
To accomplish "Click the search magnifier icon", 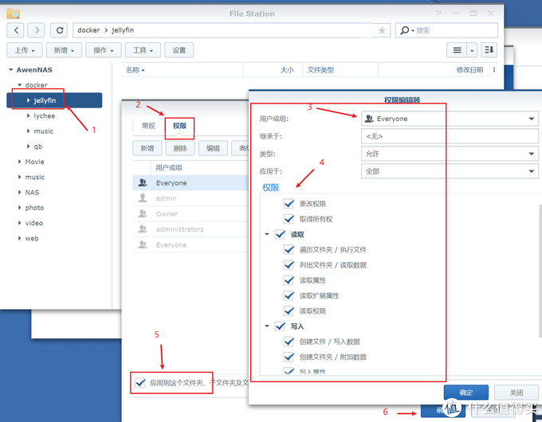I will (406, 30).
